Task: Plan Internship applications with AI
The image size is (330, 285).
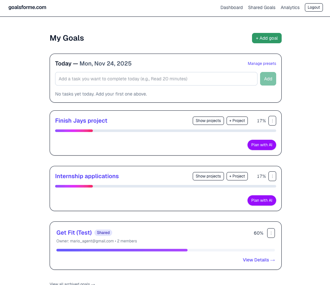Action: (x=262, y=200)
